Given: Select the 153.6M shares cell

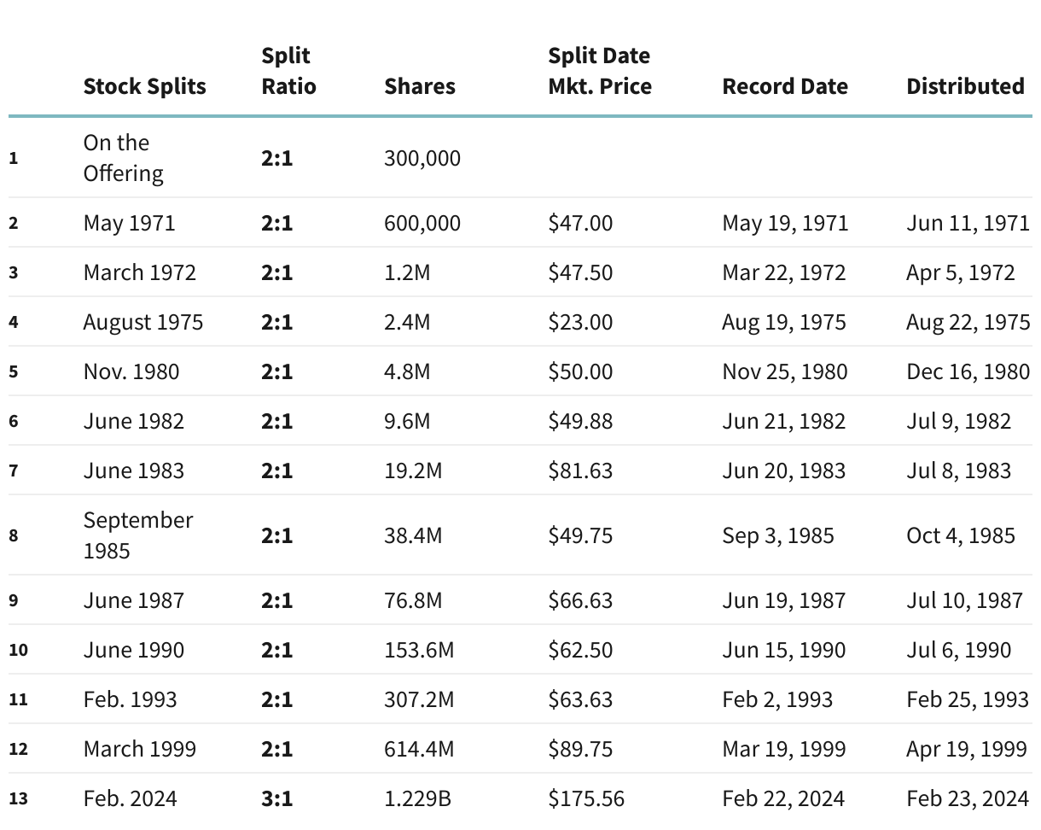Looking at the screenshot, I should click(419, 650).
